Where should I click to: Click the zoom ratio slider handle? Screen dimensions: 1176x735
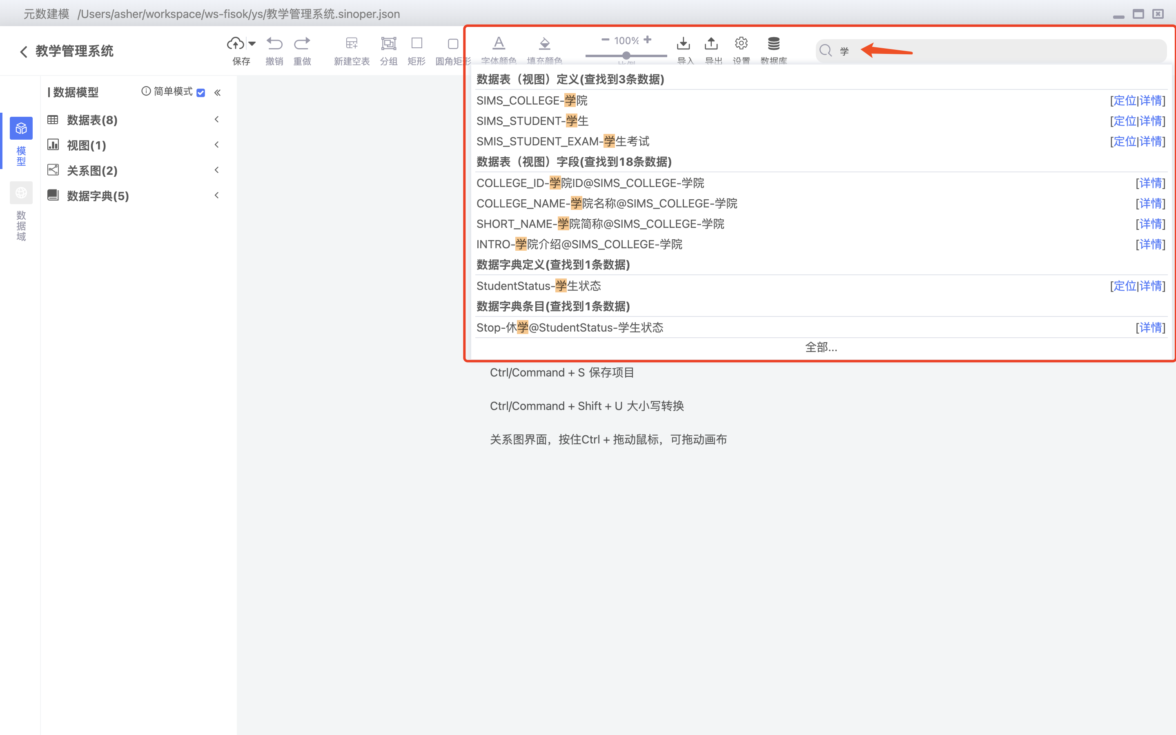(626, 56)
